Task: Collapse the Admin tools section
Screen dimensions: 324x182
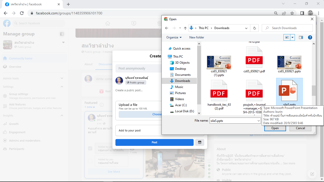Action: click(62, 78)
